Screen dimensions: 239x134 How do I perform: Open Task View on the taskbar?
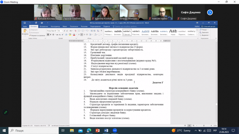click(63, 131)
